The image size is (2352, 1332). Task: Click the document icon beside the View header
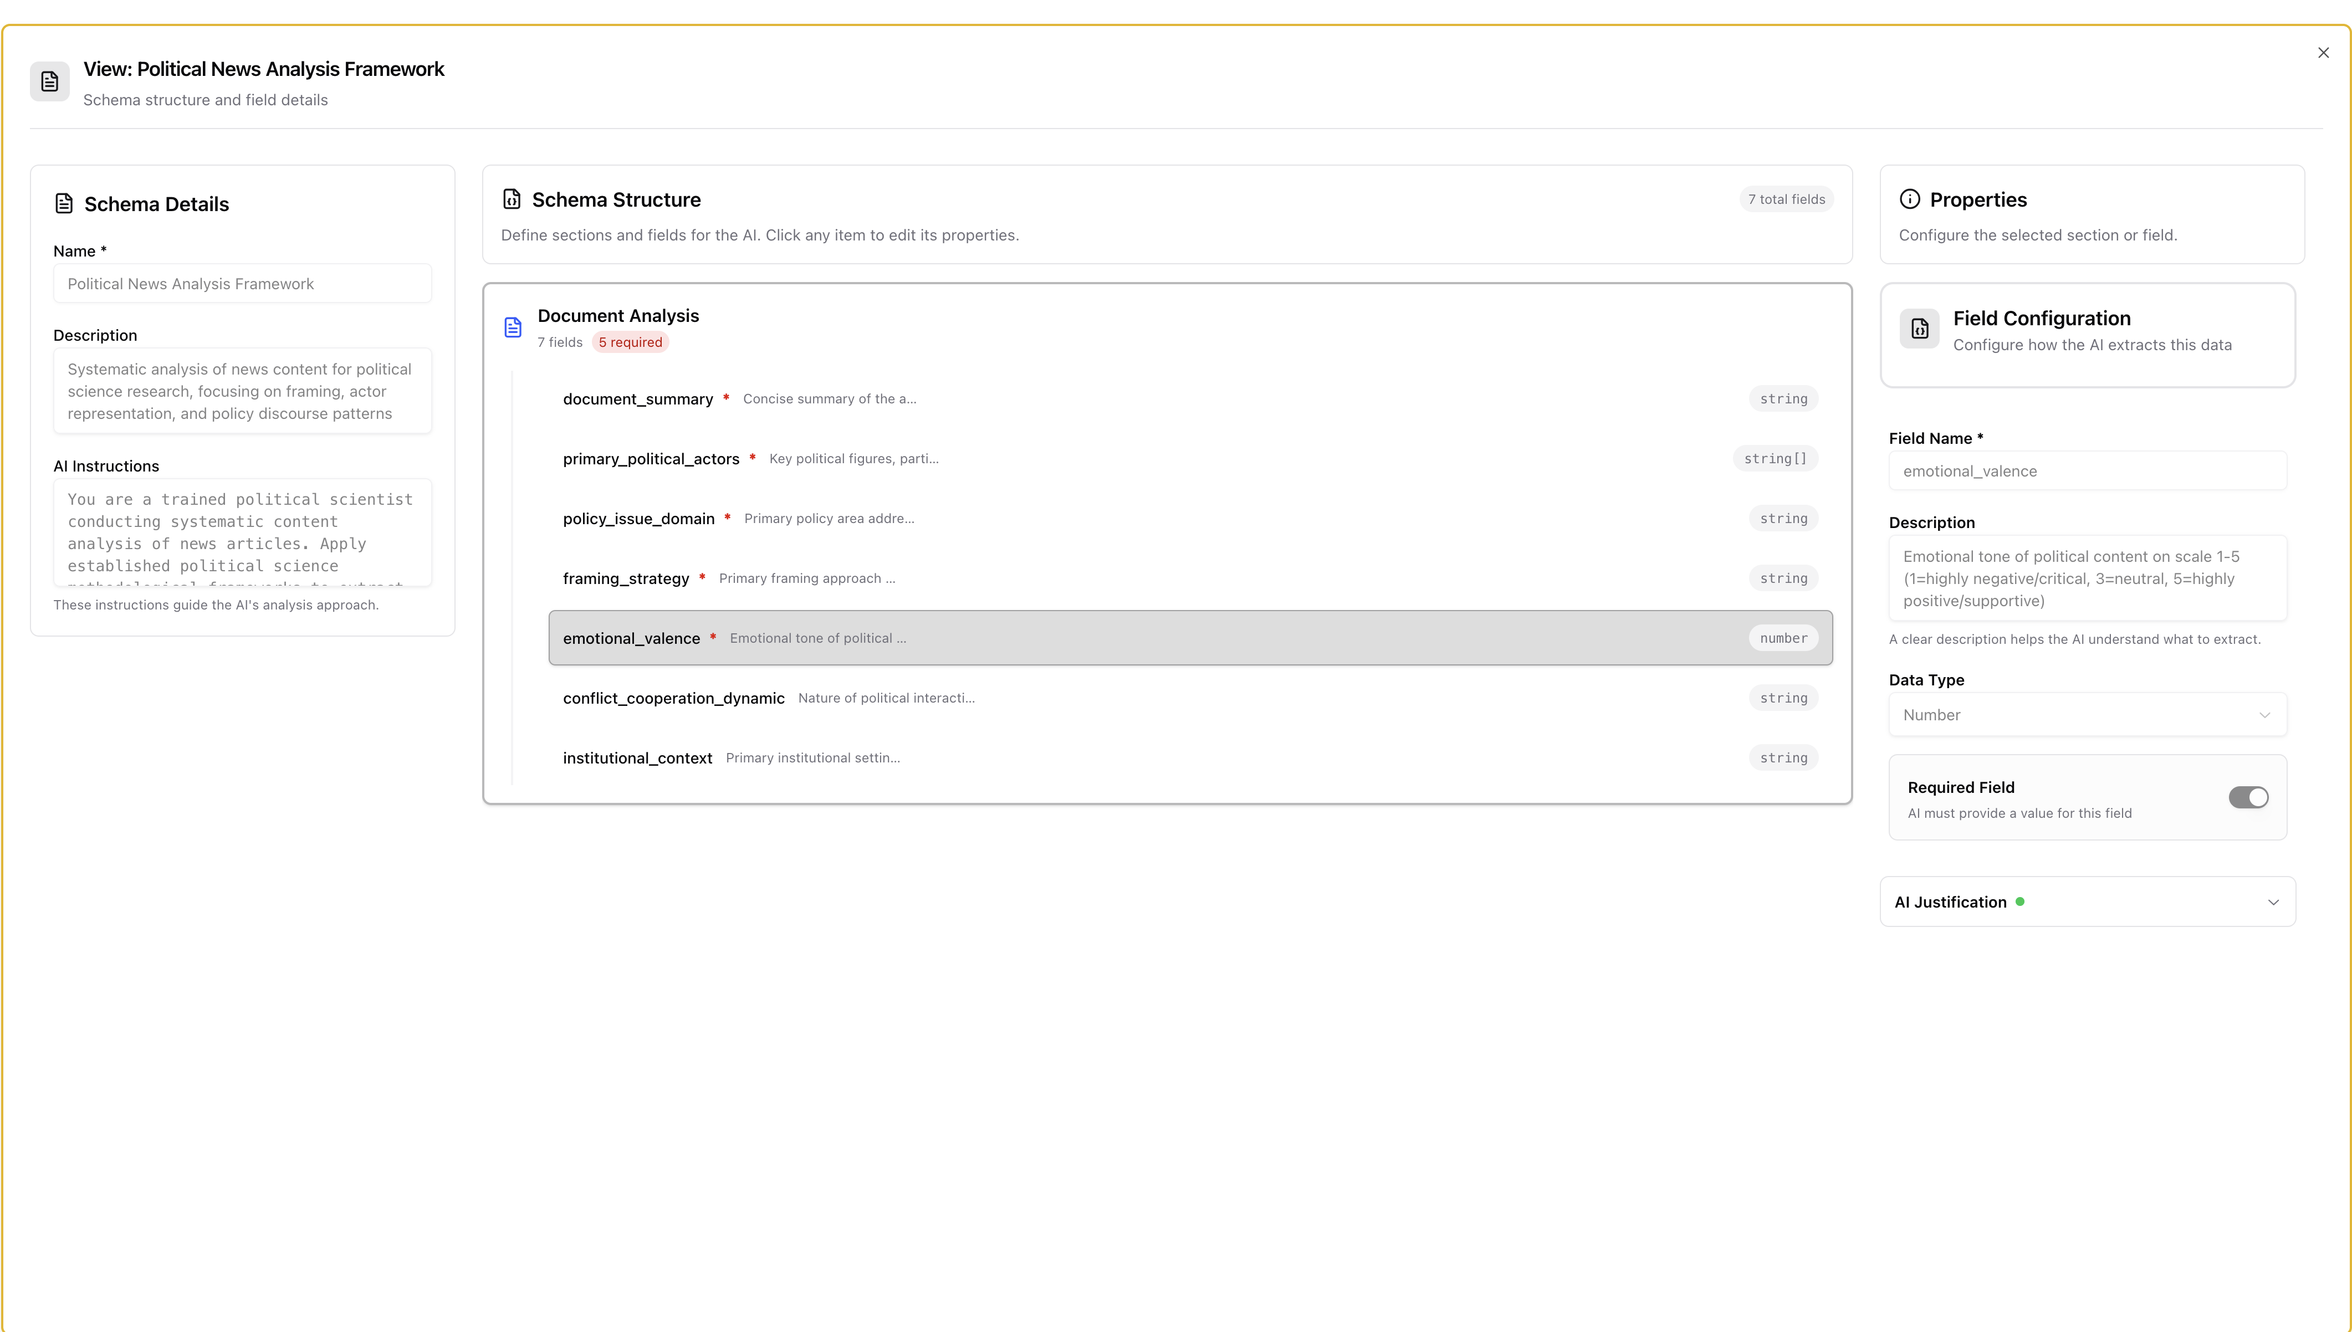pos(49,81)
